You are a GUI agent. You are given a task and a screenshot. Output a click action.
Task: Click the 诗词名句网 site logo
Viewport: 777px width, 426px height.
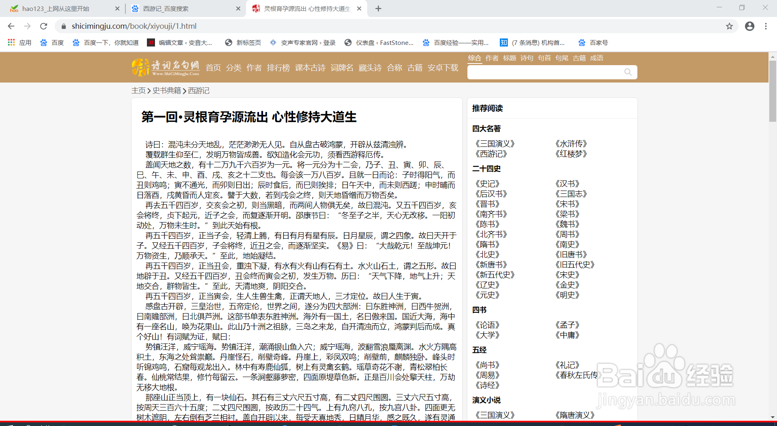pos(166,68)
